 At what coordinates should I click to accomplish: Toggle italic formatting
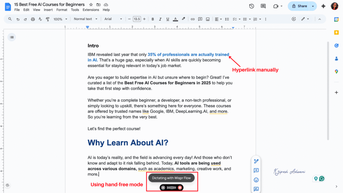coord(160,19)
